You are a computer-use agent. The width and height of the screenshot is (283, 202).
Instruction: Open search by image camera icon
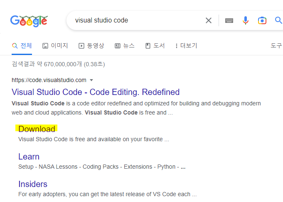[262, 20]
